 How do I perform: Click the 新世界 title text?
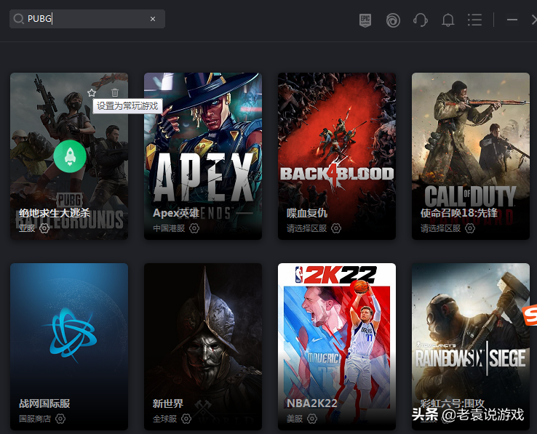click(x=168, y=403)
